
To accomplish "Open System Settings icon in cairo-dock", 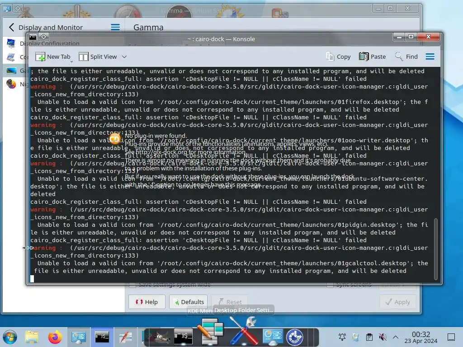I will 273,337.
